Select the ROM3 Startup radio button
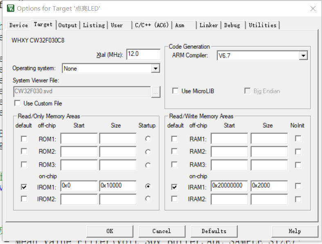Screen dimensions: 322x244 148,165
